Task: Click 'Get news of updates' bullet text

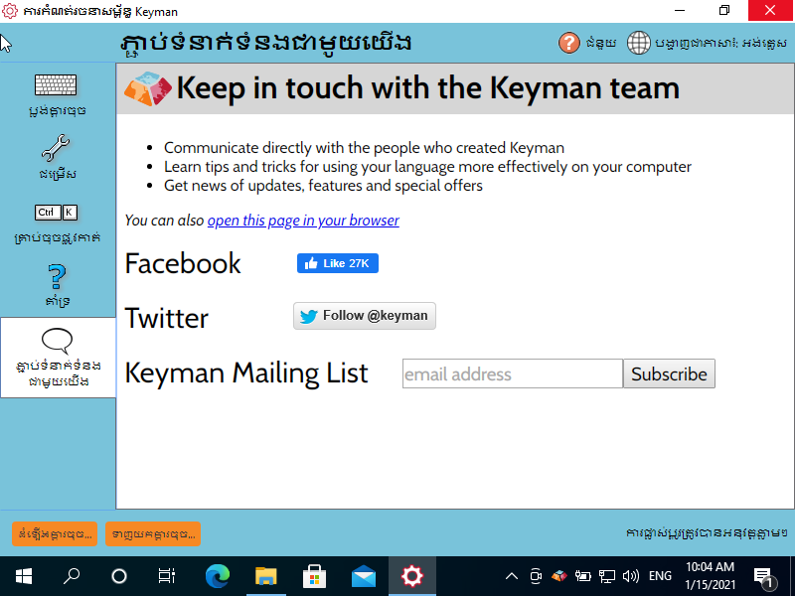Action: click(x=323, y=186)
